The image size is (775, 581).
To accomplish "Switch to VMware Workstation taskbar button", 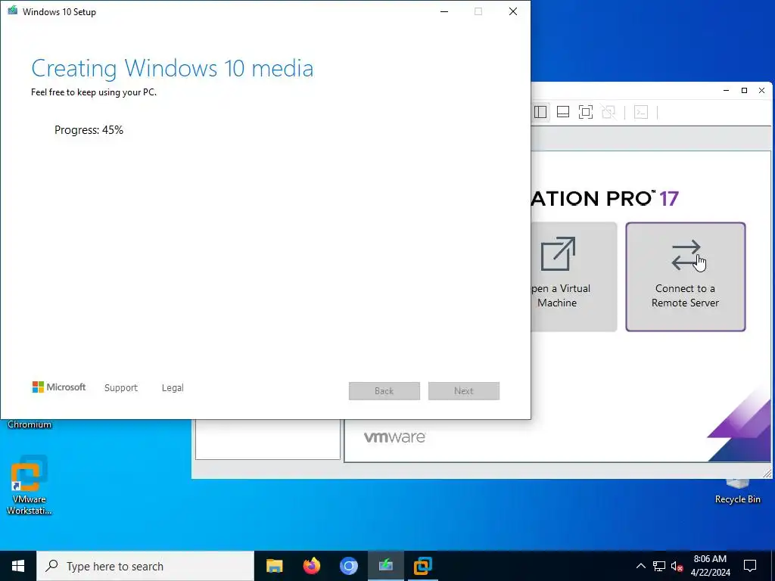I will point(422,566).
